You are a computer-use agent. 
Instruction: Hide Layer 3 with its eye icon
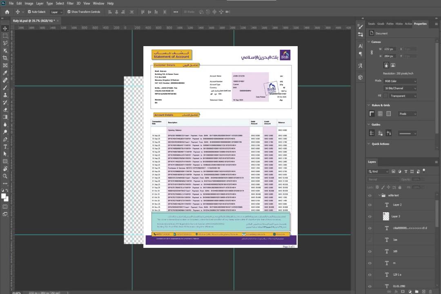(x=370, y=216)
